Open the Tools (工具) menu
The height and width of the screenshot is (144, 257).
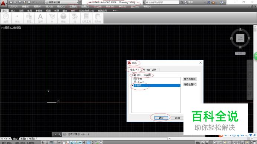pos(73,7)
